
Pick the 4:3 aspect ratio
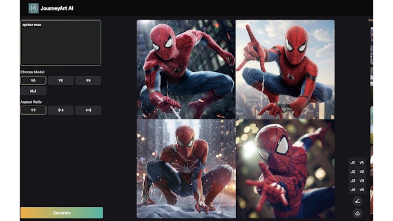point(88,110)
